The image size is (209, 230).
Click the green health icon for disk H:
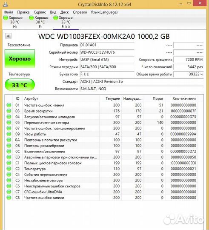point(6,18)
